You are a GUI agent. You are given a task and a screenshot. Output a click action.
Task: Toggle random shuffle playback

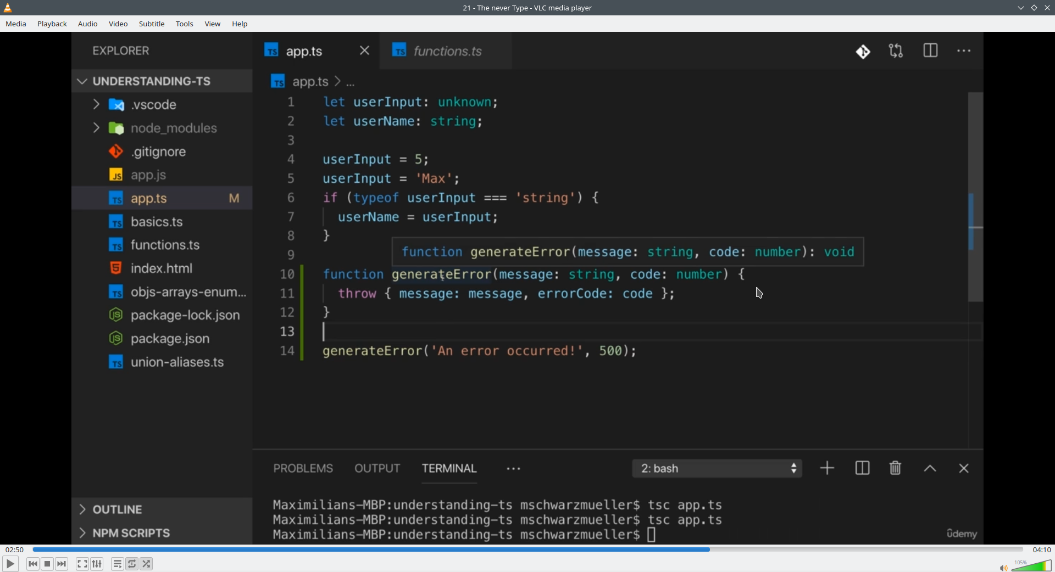click(147, 564)
